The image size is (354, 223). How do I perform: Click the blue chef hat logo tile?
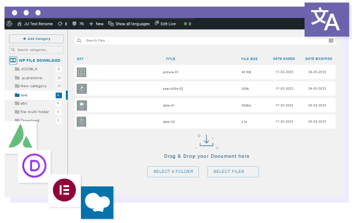pos(97,203)
